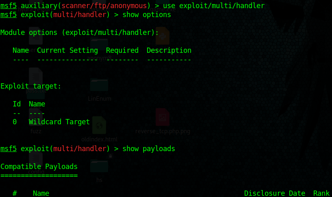Select the anonym8 folder icon

tap(99, 45)
